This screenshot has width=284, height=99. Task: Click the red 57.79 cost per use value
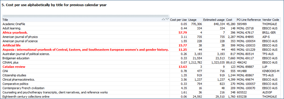(x=182, y=32)
